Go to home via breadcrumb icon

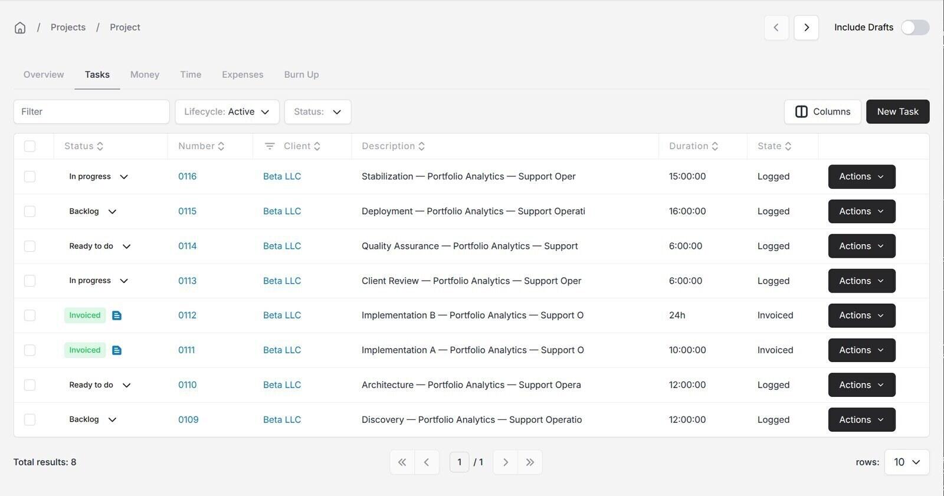click(20, 28)
